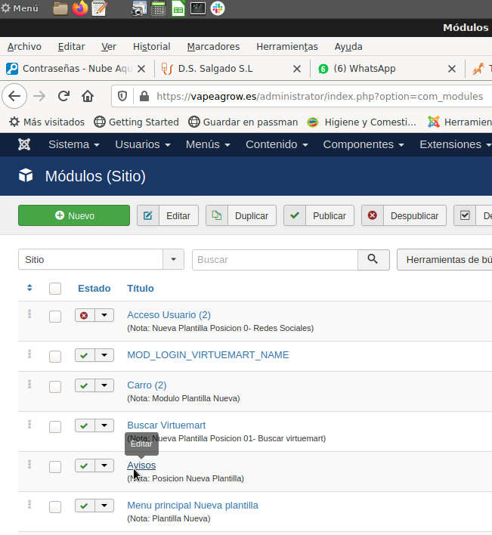Check the Buscar Virtuemart row checkbox
Viewport: 492px width, 535px height.
click(55, 427)
